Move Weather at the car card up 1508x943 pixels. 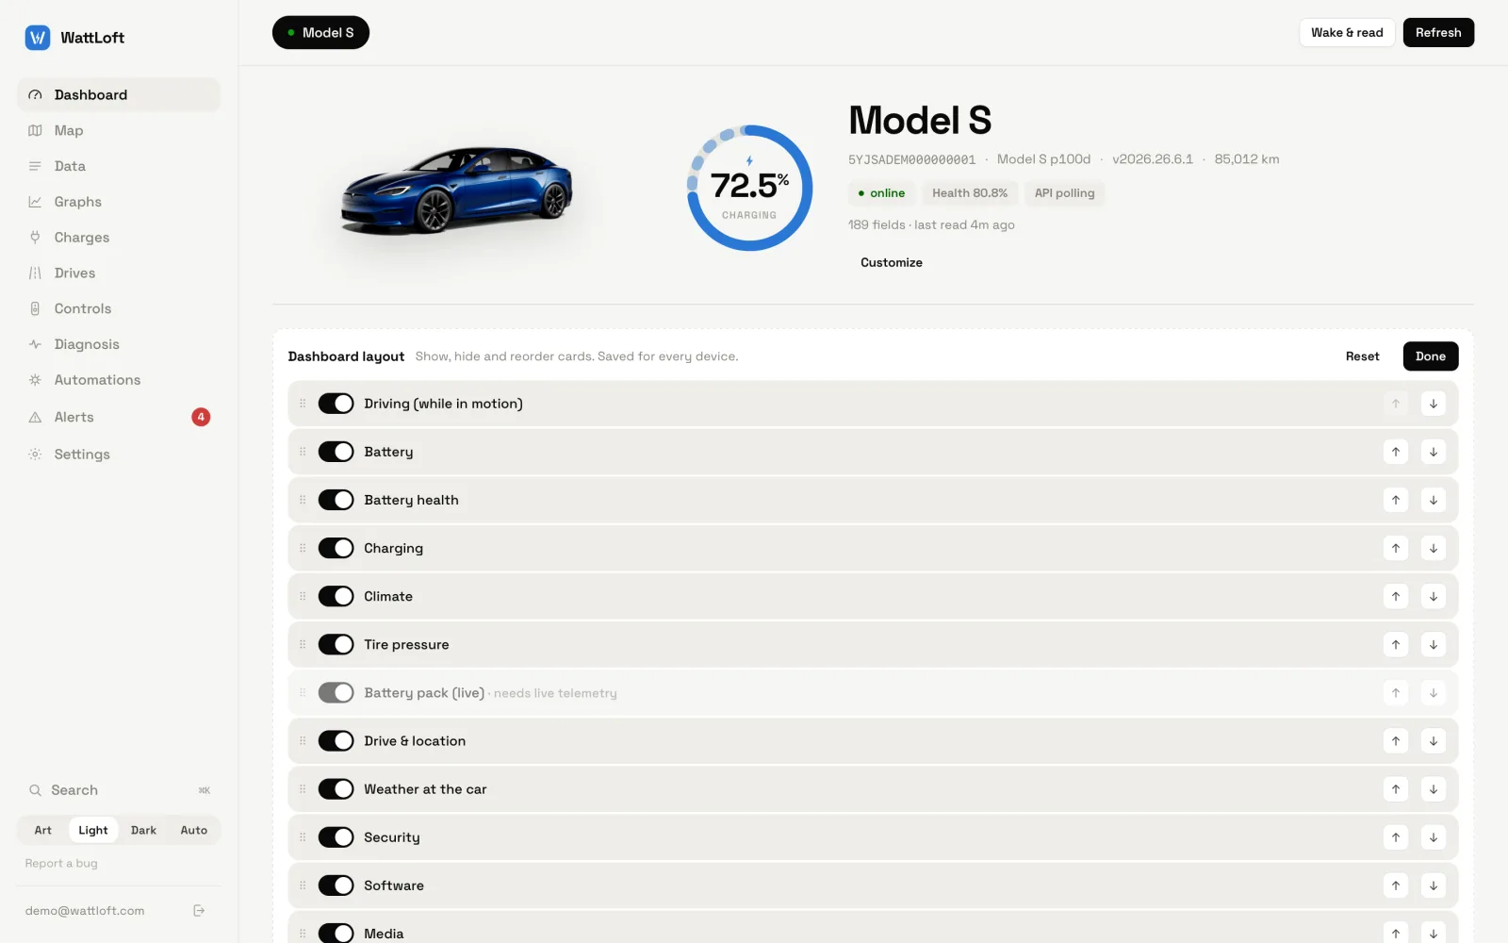(x=1396, y=789)
